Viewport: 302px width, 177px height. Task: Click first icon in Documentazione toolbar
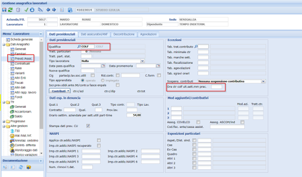pyautogui.click(x=5, y=167)
